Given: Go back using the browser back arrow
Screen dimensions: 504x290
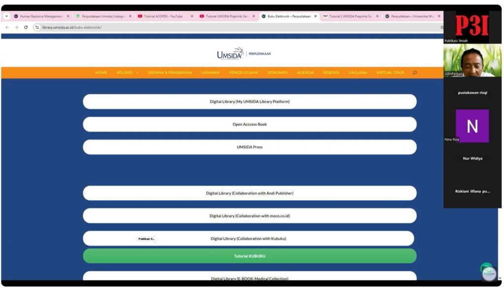Looking at the screenshot, I should tap(7, 28).
